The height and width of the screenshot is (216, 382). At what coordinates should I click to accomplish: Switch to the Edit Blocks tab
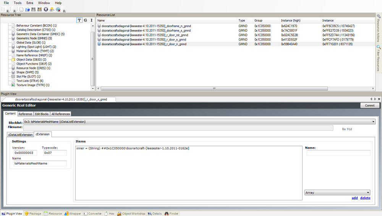(42, 114)
